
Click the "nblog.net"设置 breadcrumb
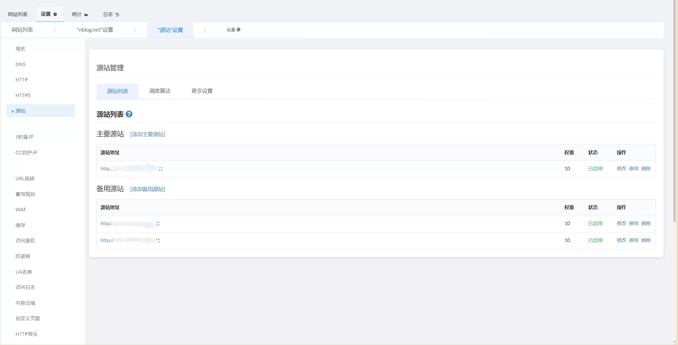(95, 30)
